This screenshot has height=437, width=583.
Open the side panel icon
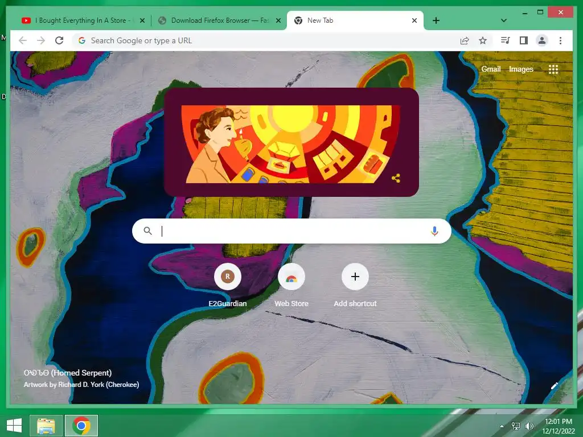524,40
